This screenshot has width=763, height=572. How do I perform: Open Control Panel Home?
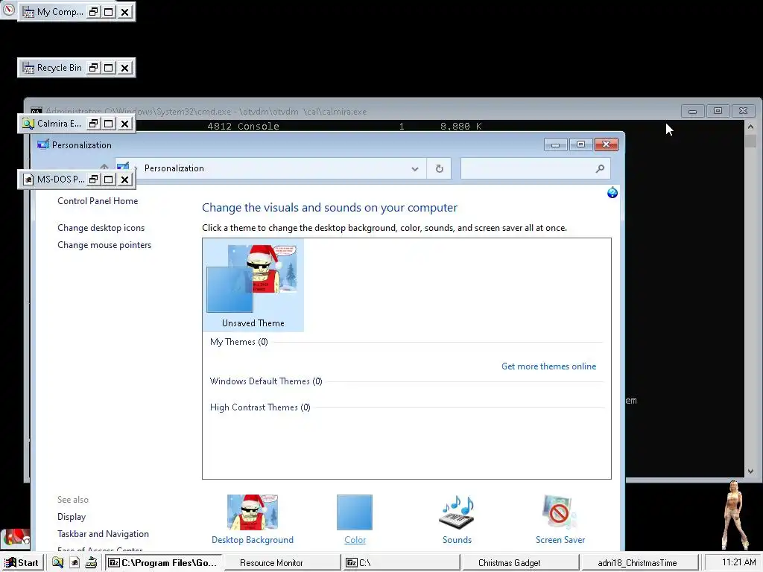click(98, 201)
